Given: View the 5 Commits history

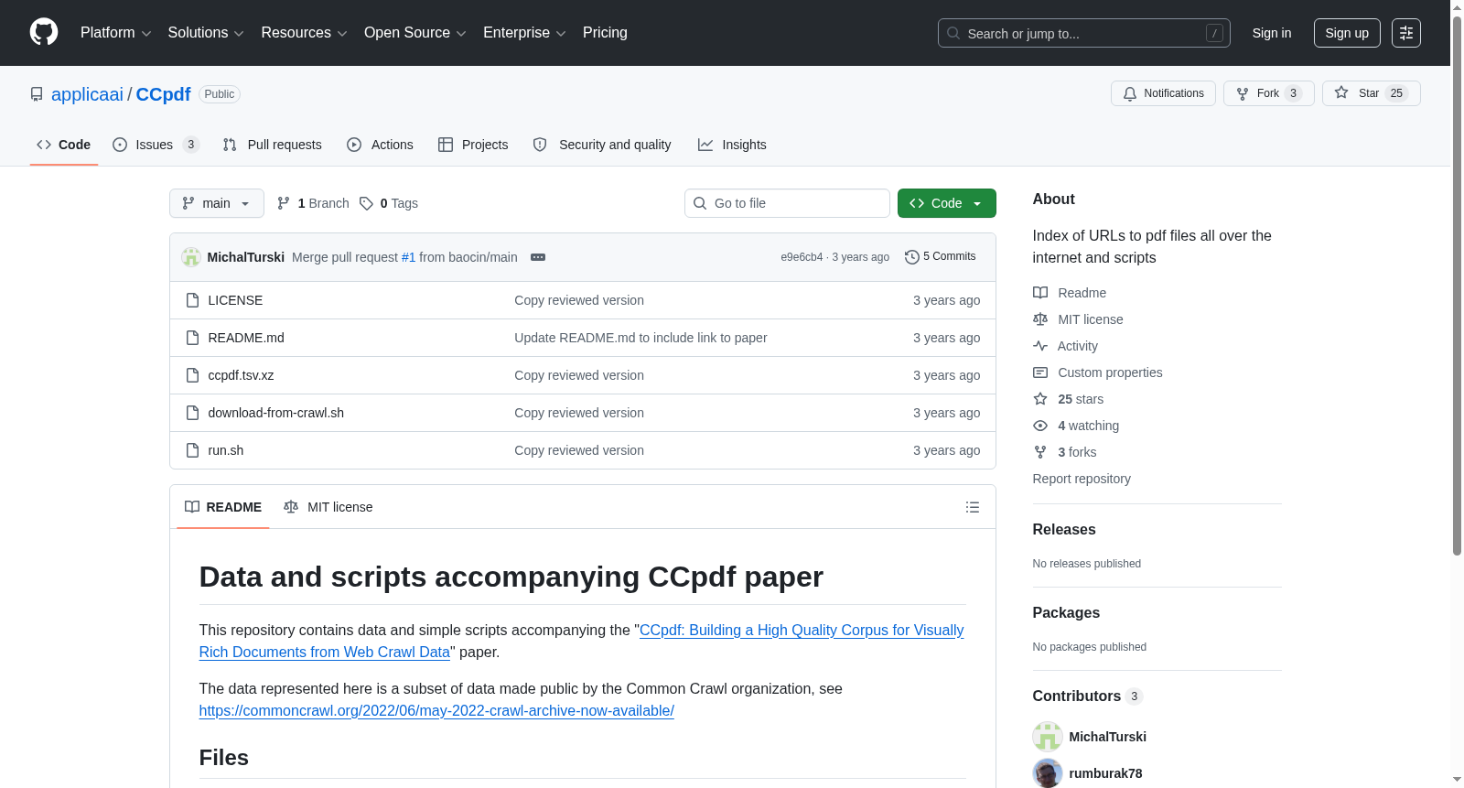Looking at the screenshot, I should tap(940, 257).
